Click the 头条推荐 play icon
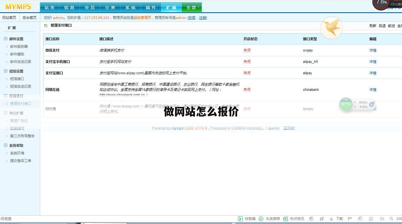 [261, 219]
